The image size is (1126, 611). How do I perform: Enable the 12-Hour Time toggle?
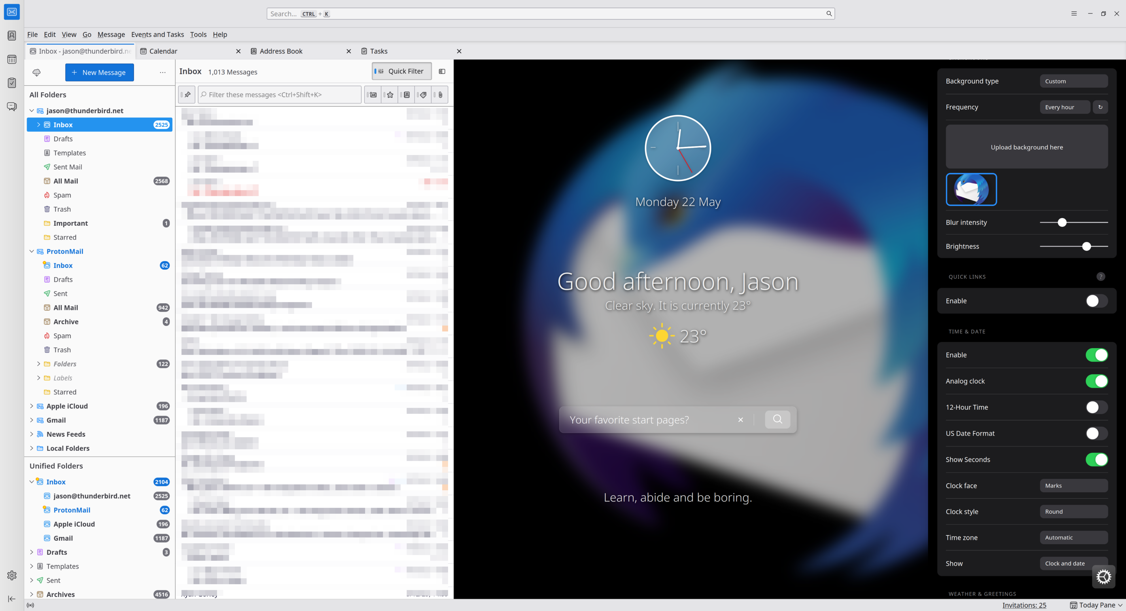coord(1096,407)
